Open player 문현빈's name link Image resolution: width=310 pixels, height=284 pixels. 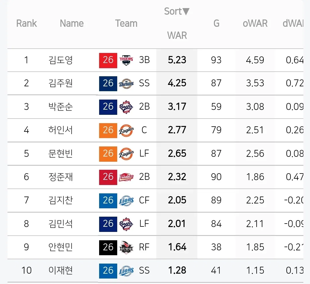point(61,153)
